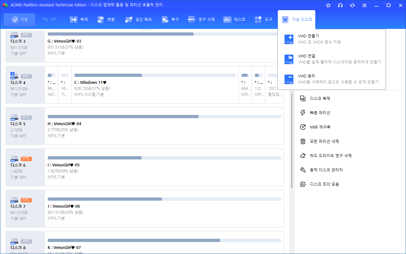Click the 48℃ temperature badge on disk 8
This screenshot has height=254, width=406.
click(26, 241)
